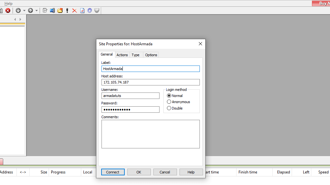
Task: Close the Site Properties dialog
Action: point(200,44)
